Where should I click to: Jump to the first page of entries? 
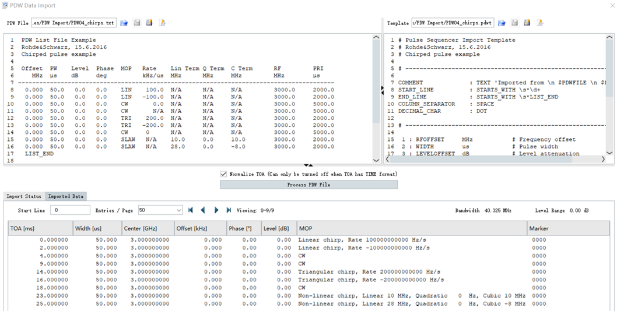(191, 210)
